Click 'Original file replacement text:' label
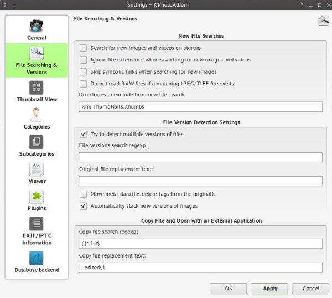 (116, 169)
